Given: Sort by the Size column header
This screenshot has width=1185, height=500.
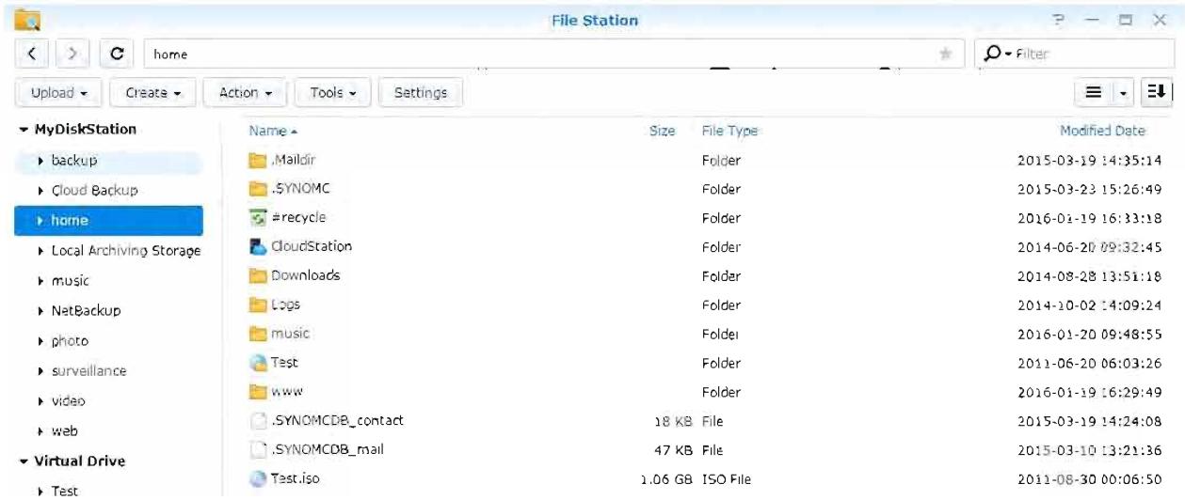Looking at the screenshot, I should [x=663, y=132].
